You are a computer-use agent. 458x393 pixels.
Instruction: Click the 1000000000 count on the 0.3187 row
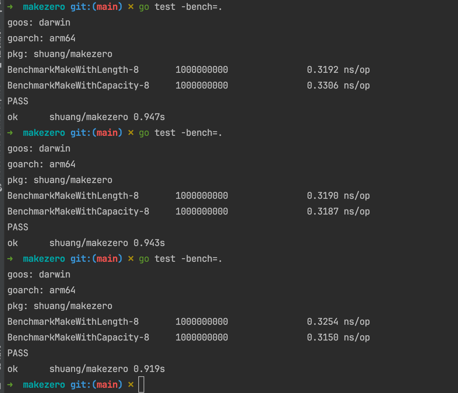(201, 211)
